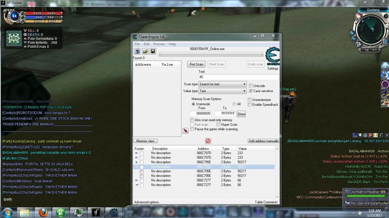Open the Process menu
This screenshot has width=389, height=218.
[x=159, y=44]
